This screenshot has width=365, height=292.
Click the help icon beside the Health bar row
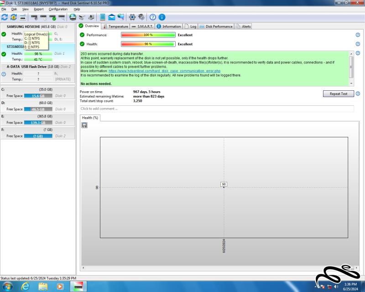tap(358, 44)
